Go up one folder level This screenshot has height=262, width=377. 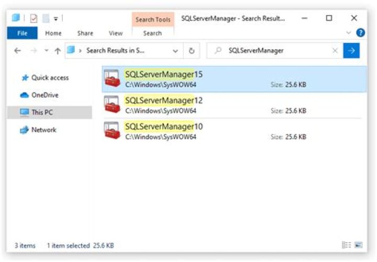tap(58, 51)
